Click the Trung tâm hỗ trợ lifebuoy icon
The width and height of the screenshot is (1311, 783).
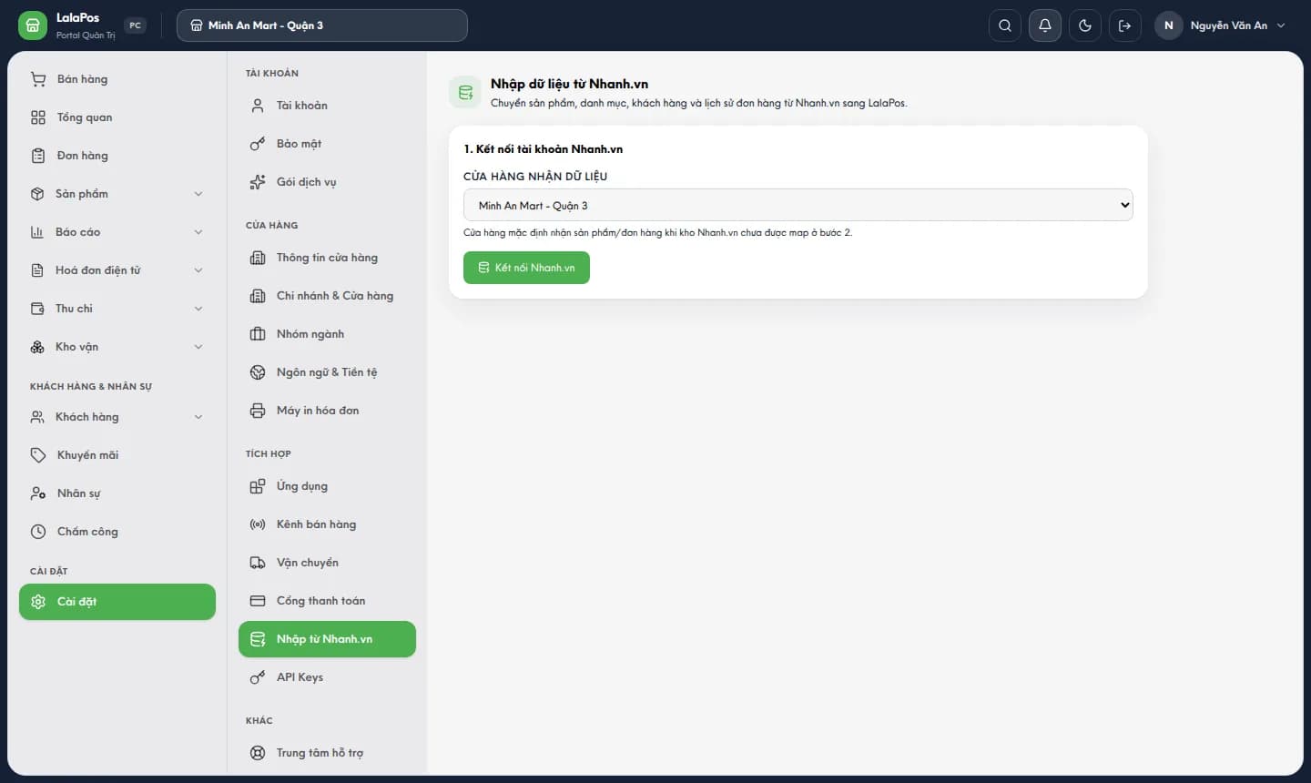pos(258,753)
